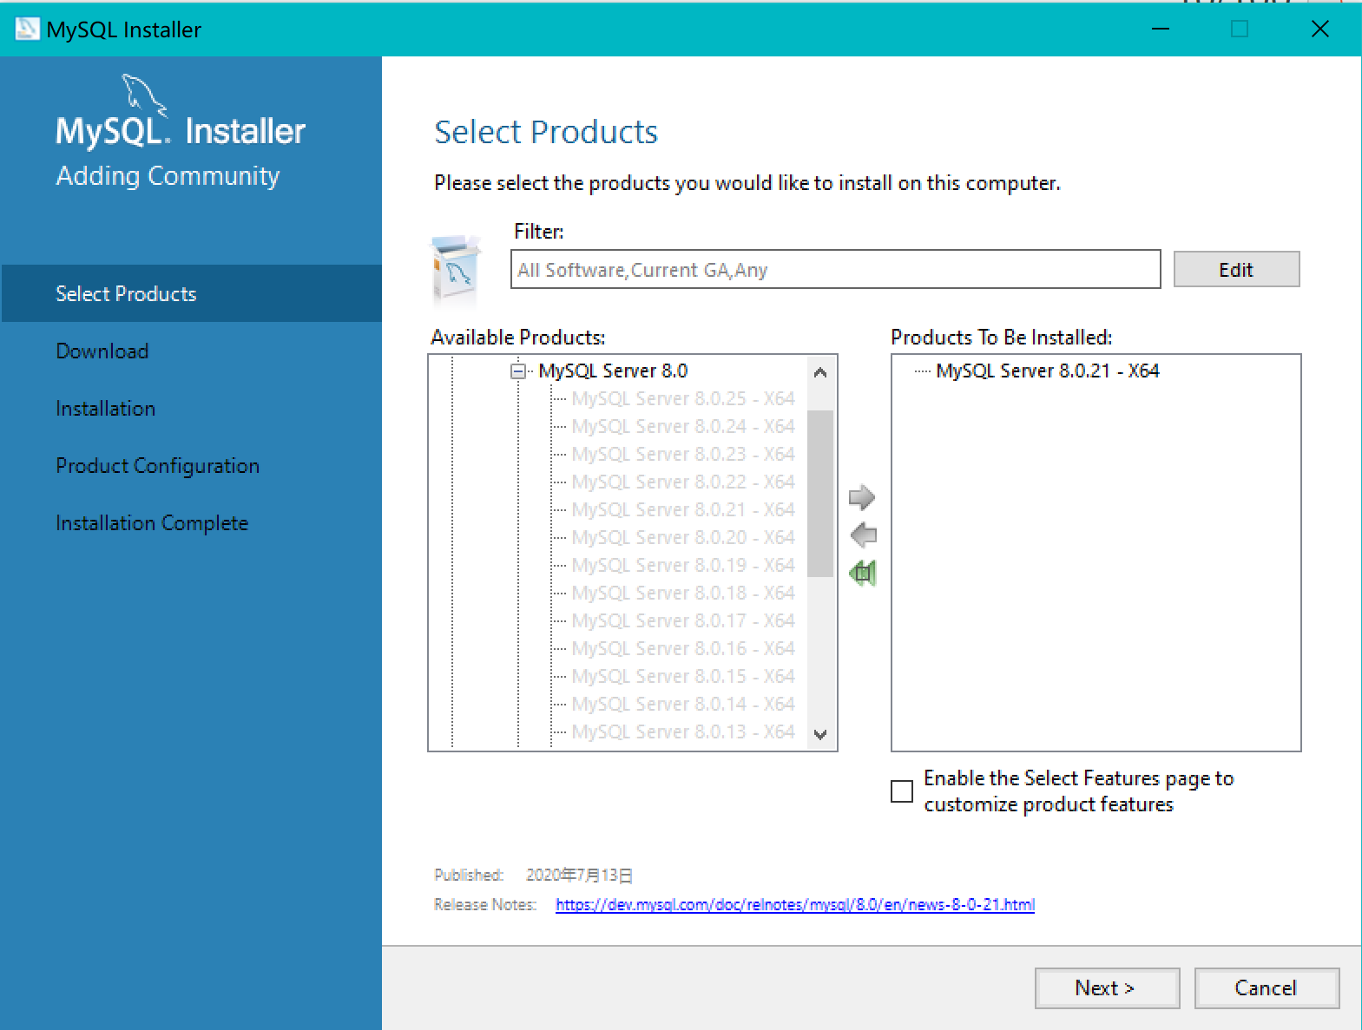Image resolution: width=1362 pixels, height=1030 pixels.
Task: Open the release notes news-8-0-21 link
Action: [795, 905]
